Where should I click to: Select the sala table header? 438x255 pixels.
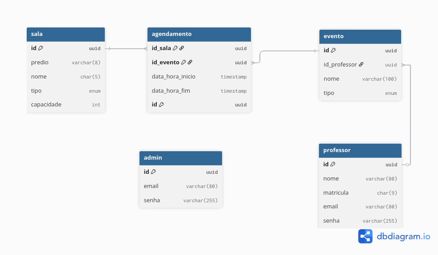(66, 34)
